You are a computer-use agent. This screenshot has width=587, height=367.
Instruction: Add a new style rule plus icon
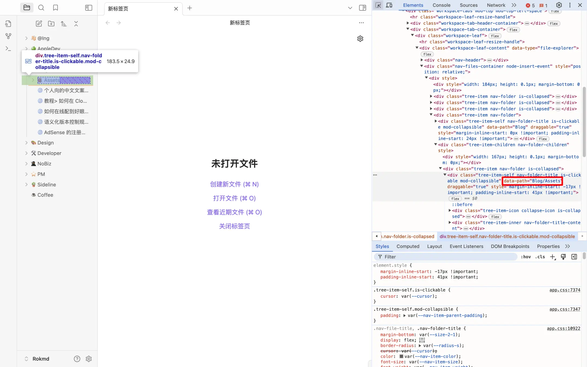click(x=553, y=257)
